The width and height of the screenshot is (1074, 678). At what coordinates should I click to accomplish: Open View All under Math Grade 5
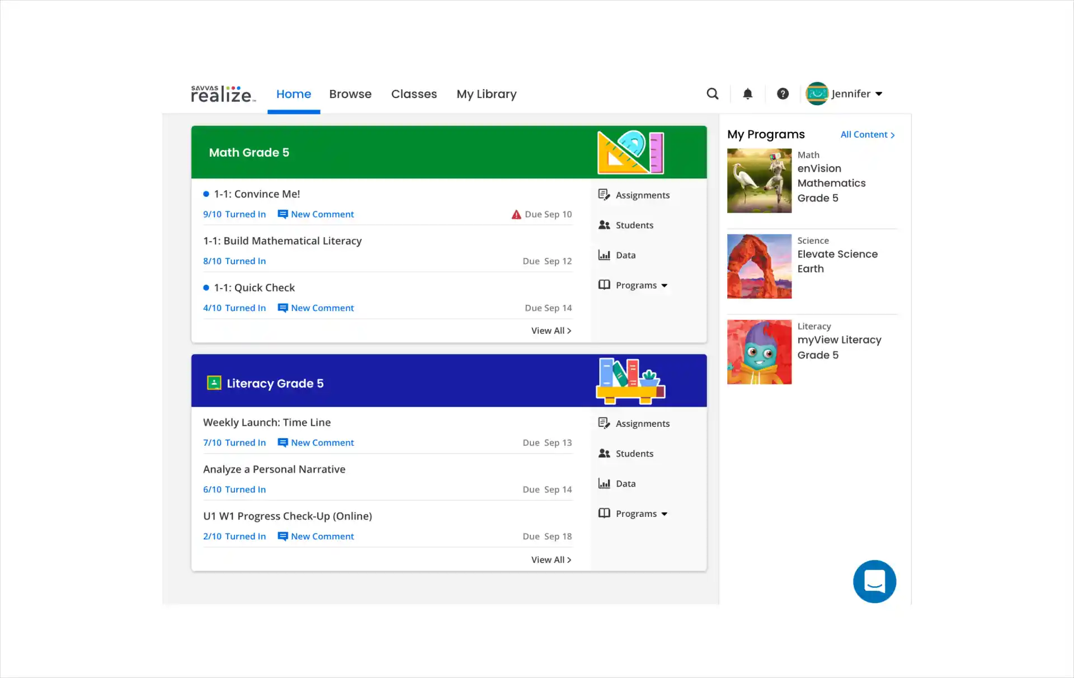click(551, 331)
